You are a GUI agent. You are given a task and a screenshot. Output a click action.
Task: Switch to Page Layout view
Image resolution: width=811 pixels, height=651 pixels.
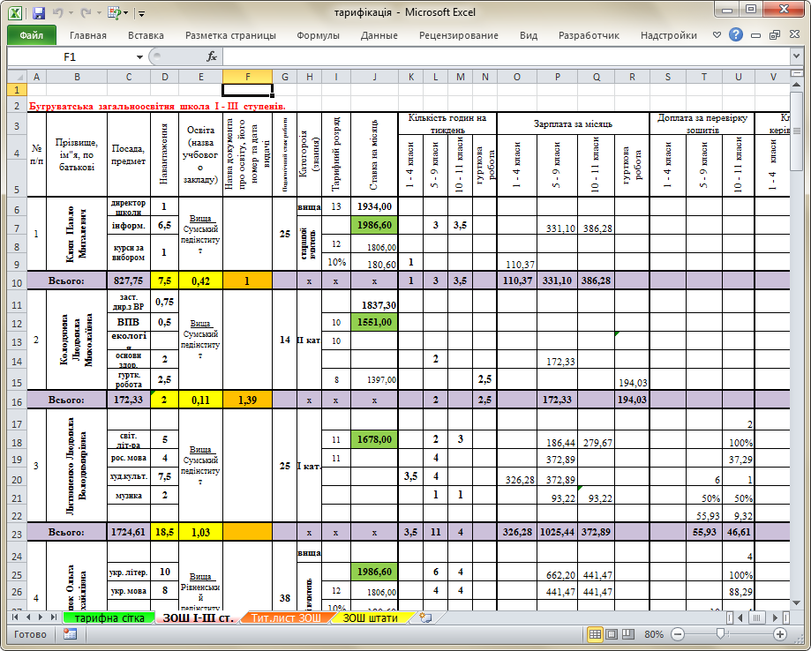pyautogui.click(x=612, y=634)
